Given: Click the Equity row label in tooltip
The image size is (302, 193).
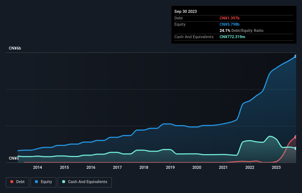Looking at the screenshot, I should 180,24.
